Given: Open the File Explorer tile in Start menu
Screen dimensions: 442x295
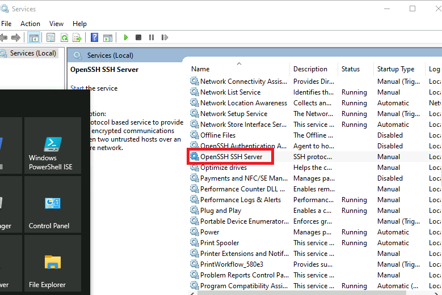Looking at the screenshot, I should (x=53, y=263).
